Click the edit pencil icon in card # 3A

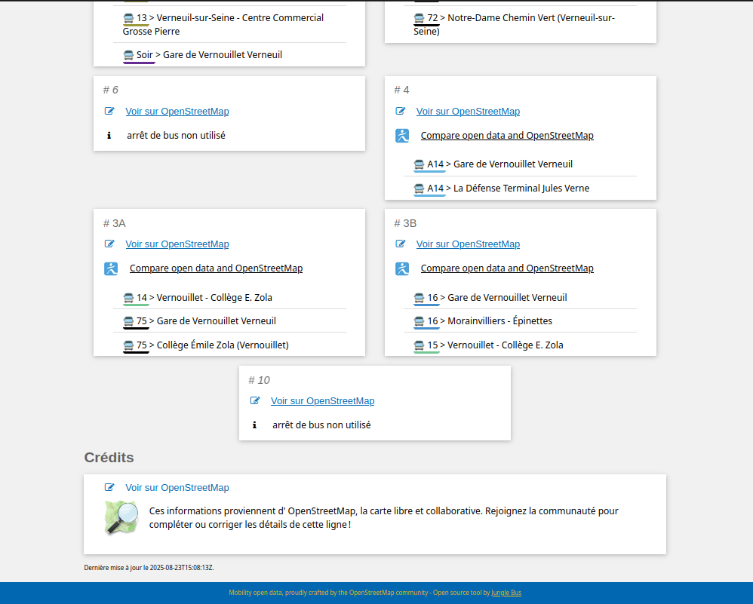[109, 244]
